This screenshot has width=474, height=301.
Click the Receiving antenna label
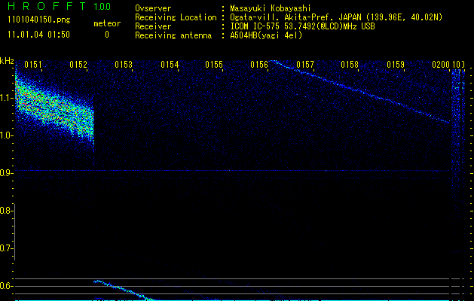click(173, 35)
